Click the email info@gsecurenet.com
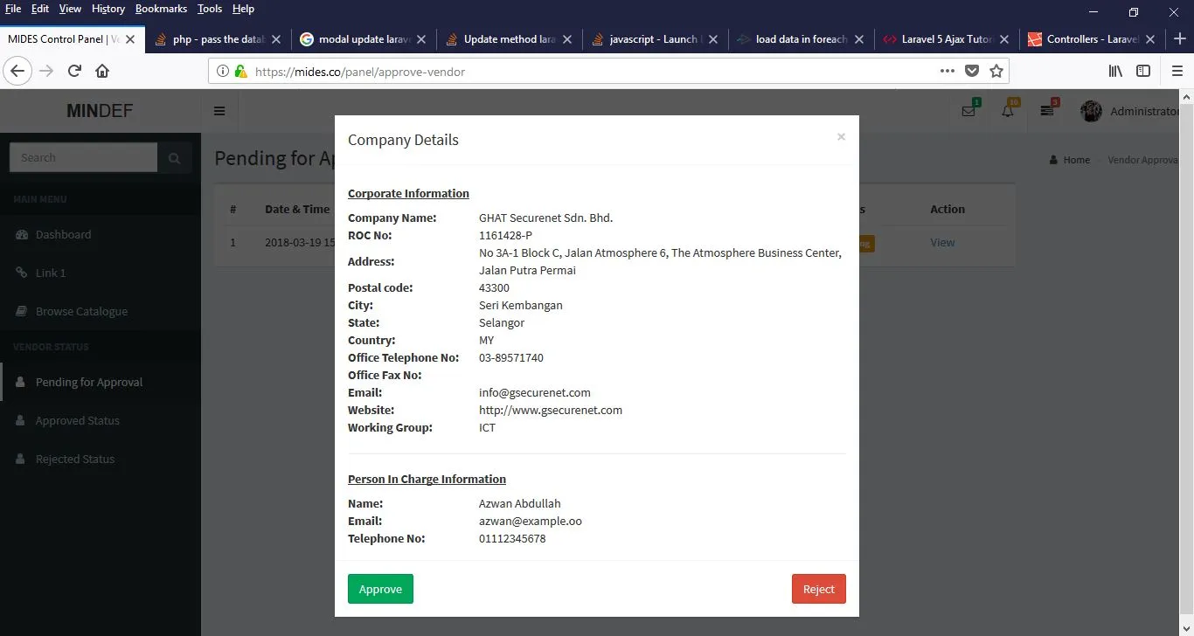This screenshot has width=1194, height=636. tap(535, 393)
